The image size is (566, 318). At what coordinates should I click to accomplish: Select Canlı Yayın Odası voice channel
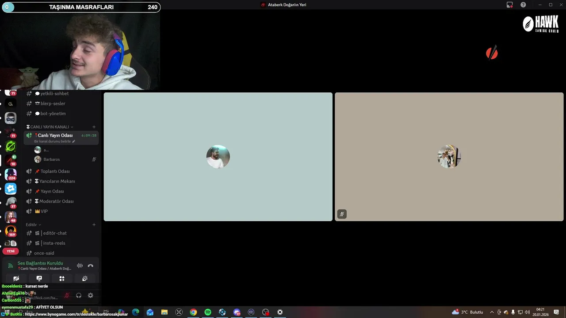pos(61,138)
